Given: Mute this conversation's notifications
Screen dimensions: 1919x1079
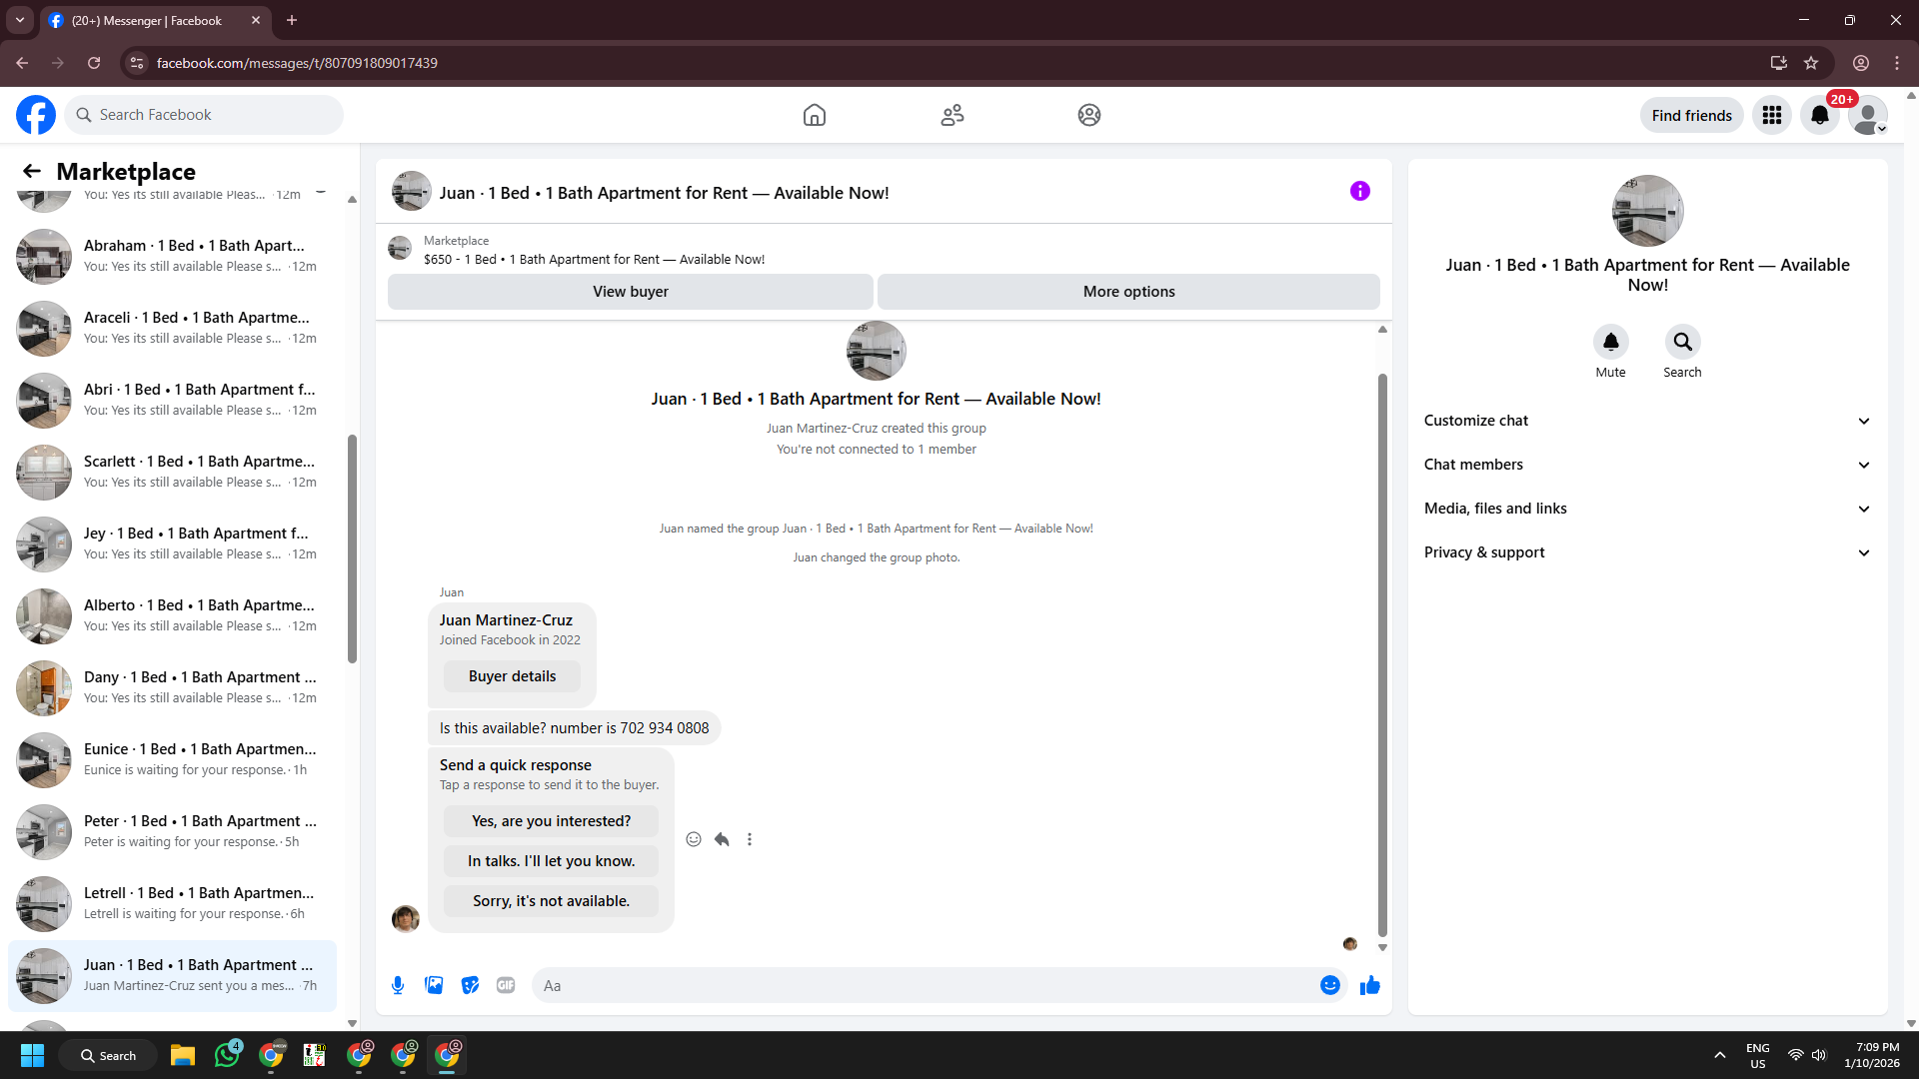Looking at the screenshot, I should 1610,343.
